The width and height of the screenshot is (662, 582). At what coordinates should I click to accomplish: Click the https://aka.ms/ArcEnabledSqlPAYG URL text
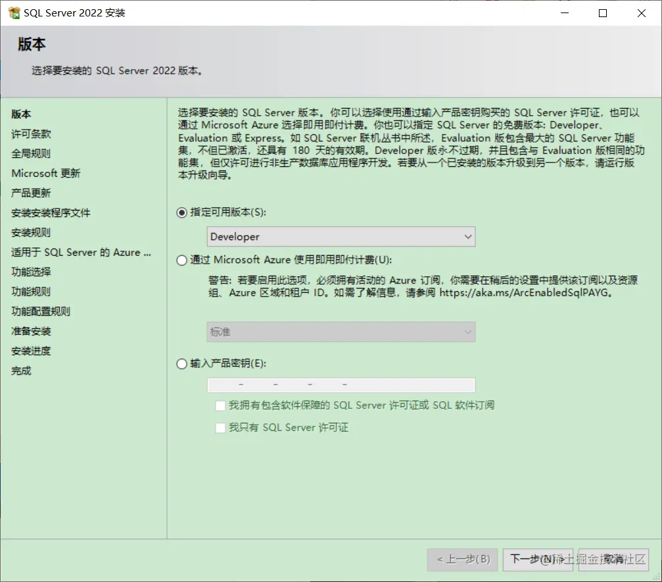[523, 293]
